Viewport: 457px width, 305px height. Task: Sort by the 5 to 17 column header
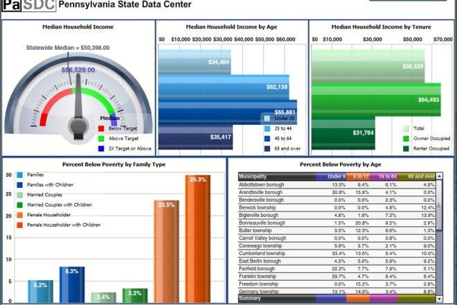(358, 176)
